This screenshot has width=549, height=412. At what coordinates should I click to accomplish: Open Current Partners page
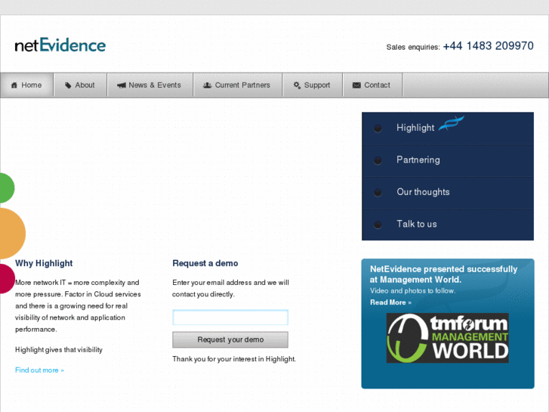point(238,85)
